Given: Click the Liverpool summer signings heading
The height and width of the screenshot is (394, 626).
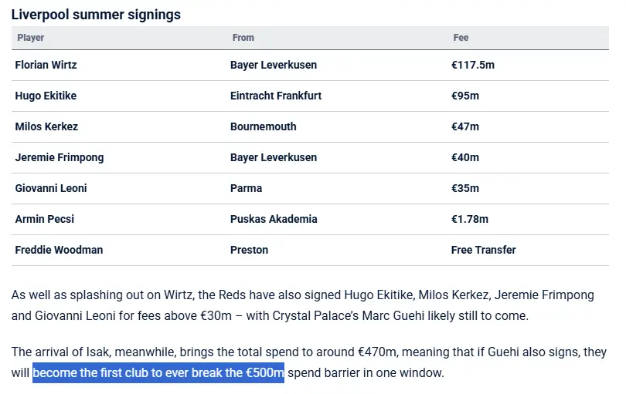Looking at the screenshot, I should tap(96, 15).
